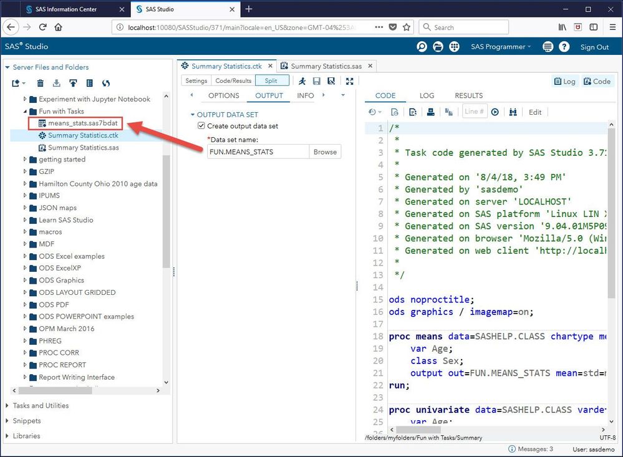Maximize view with the expand arrows icon

(x=349, y=81)
